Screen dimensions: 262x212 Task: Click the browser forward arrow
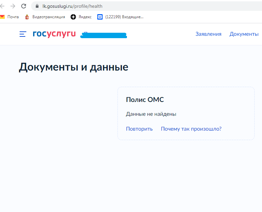(13, 6)
